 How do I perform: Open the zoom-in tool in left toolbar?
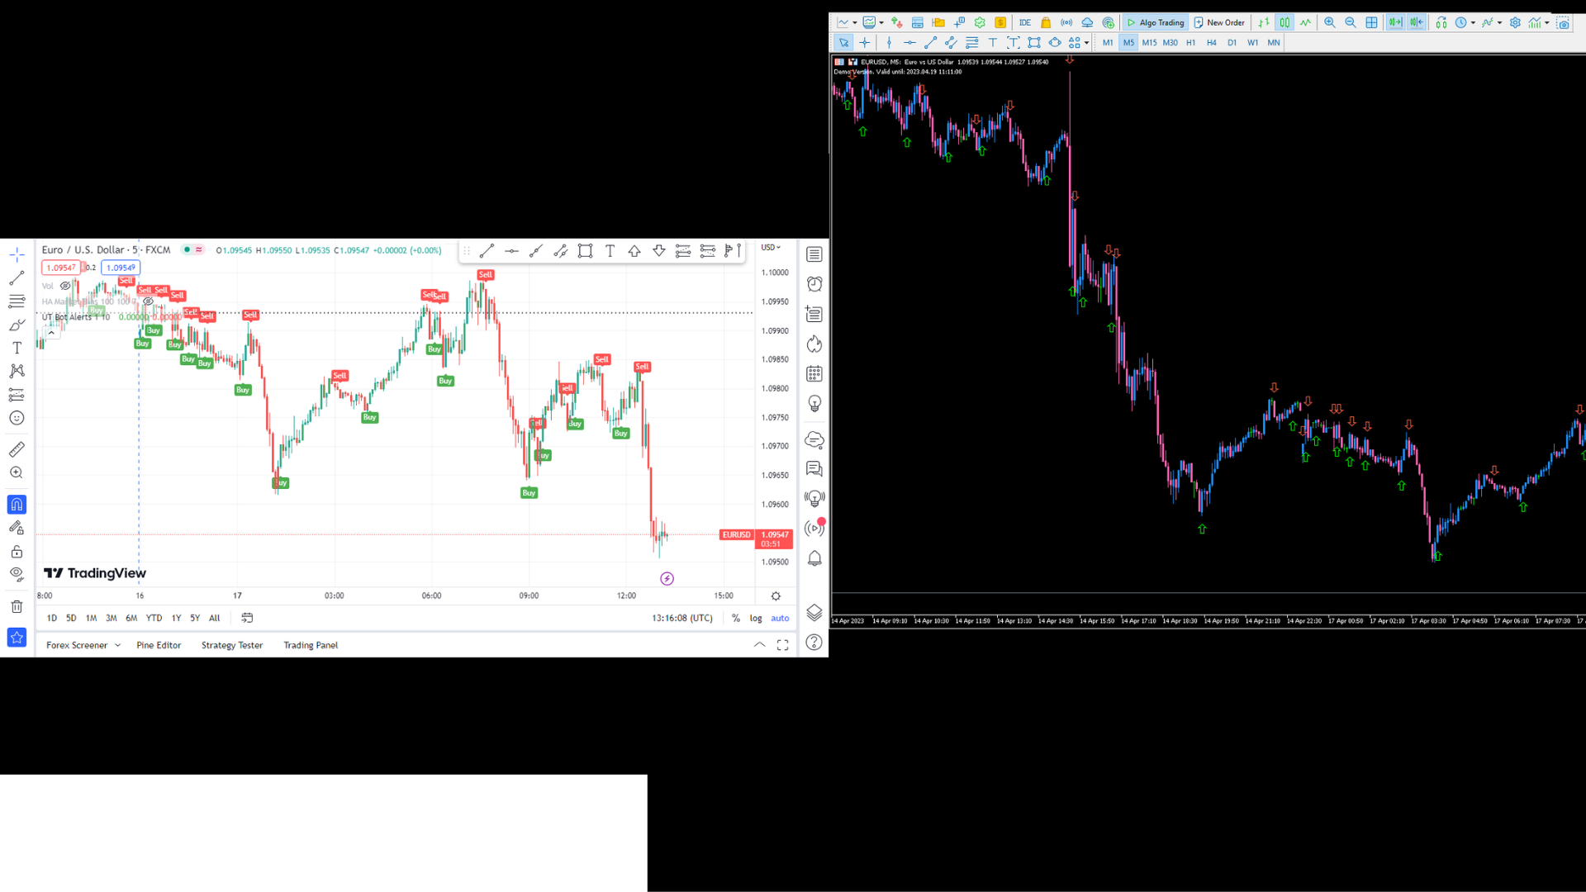[17, 472]
